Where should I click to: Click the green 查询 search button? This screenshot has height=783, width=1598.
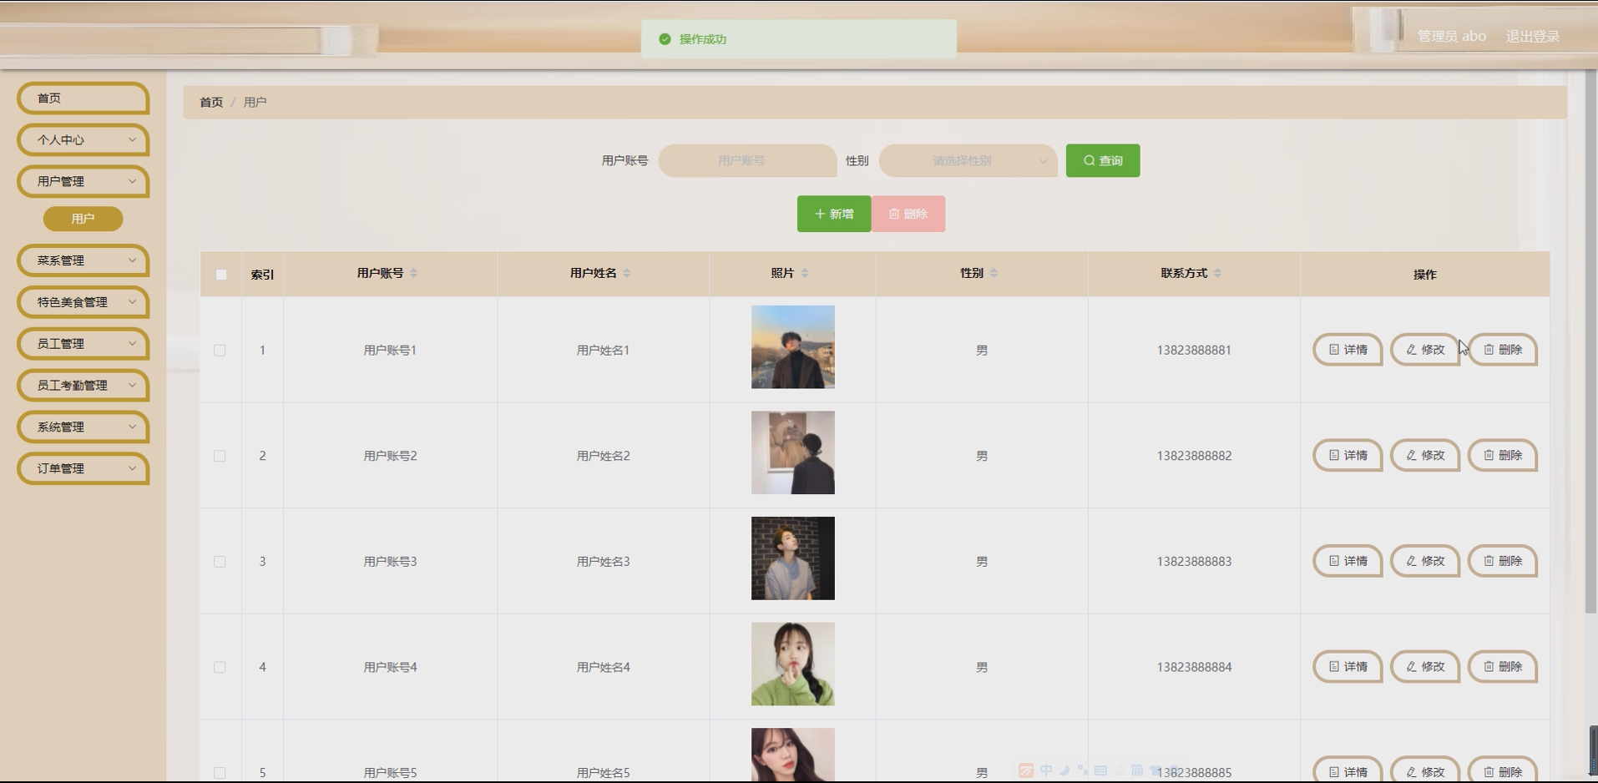pos(1103,160)
